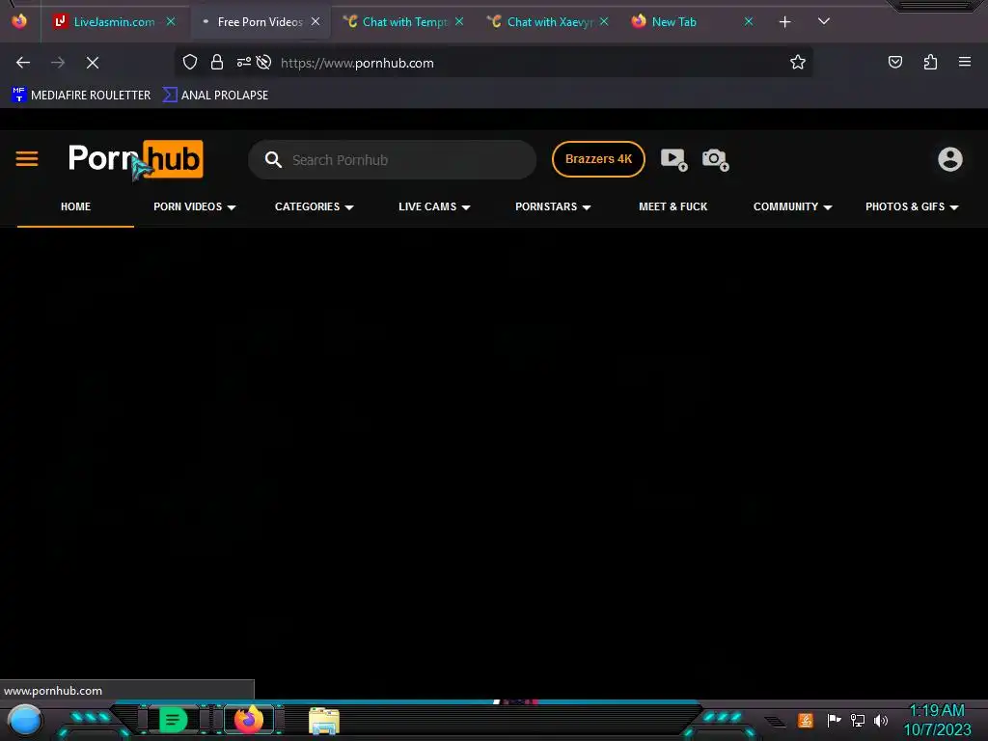Screen dimensions: 988x741
Task: Open File Explorer from taskbar
Action: click(x=324, y=721)
